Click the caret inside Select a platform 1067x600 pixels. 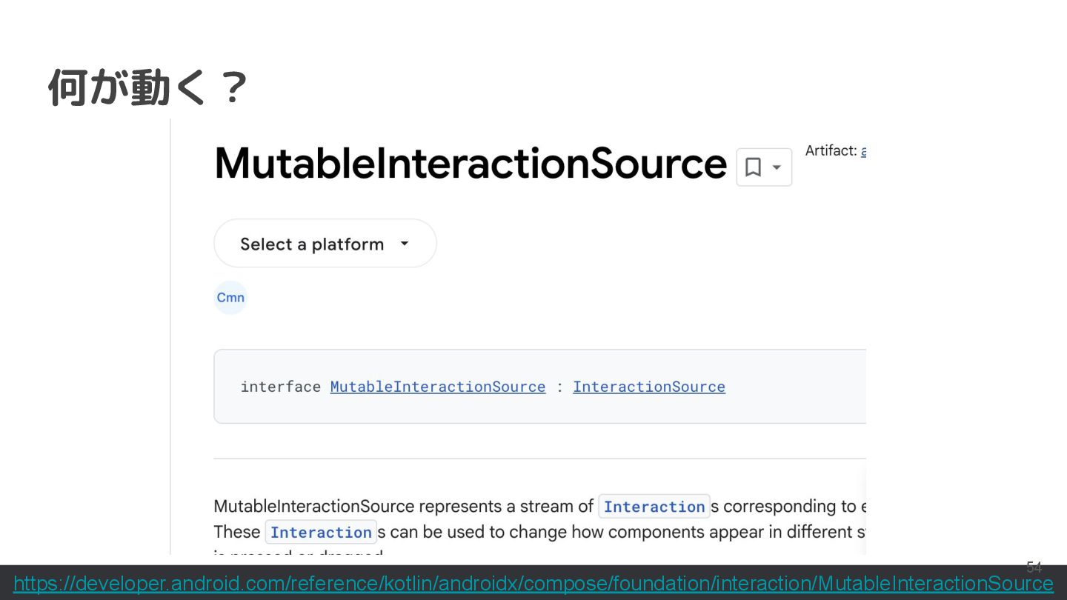pos(405,244)
